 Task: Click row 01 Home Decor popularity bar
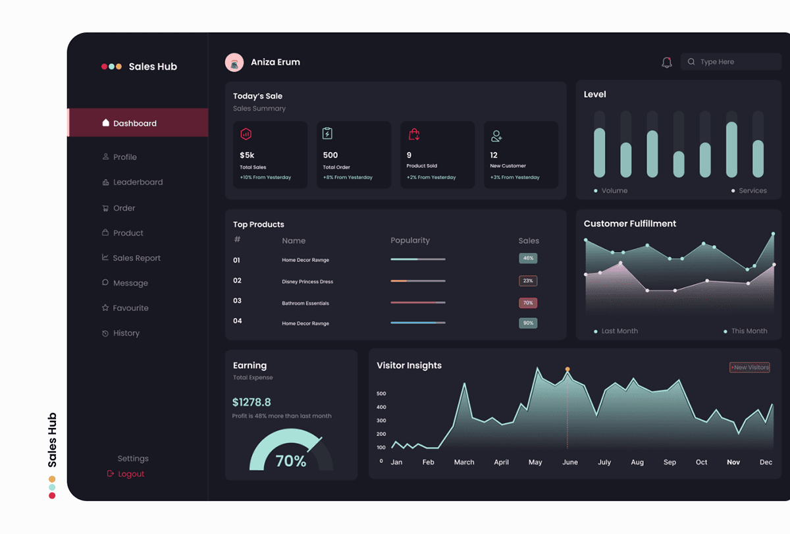pos(418,259)
